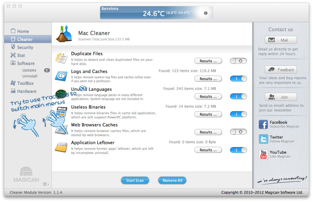Click the Software icon in sidebar
This screenshot has width=313, height=202.
(x=13, y=63)
